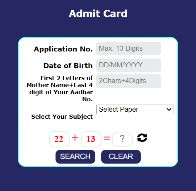The width and height of the screenshot is (196, 191).
Task: Click the Max. 13 Digits placeholder text
Action: point(121,49)
